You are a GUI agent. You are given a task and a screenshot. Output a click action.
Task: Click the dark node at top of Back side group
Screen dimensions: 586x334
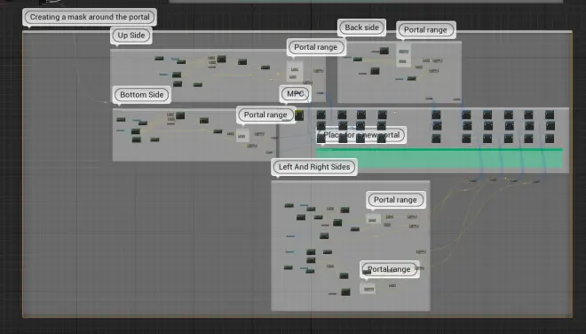click(x=384, y=51)
